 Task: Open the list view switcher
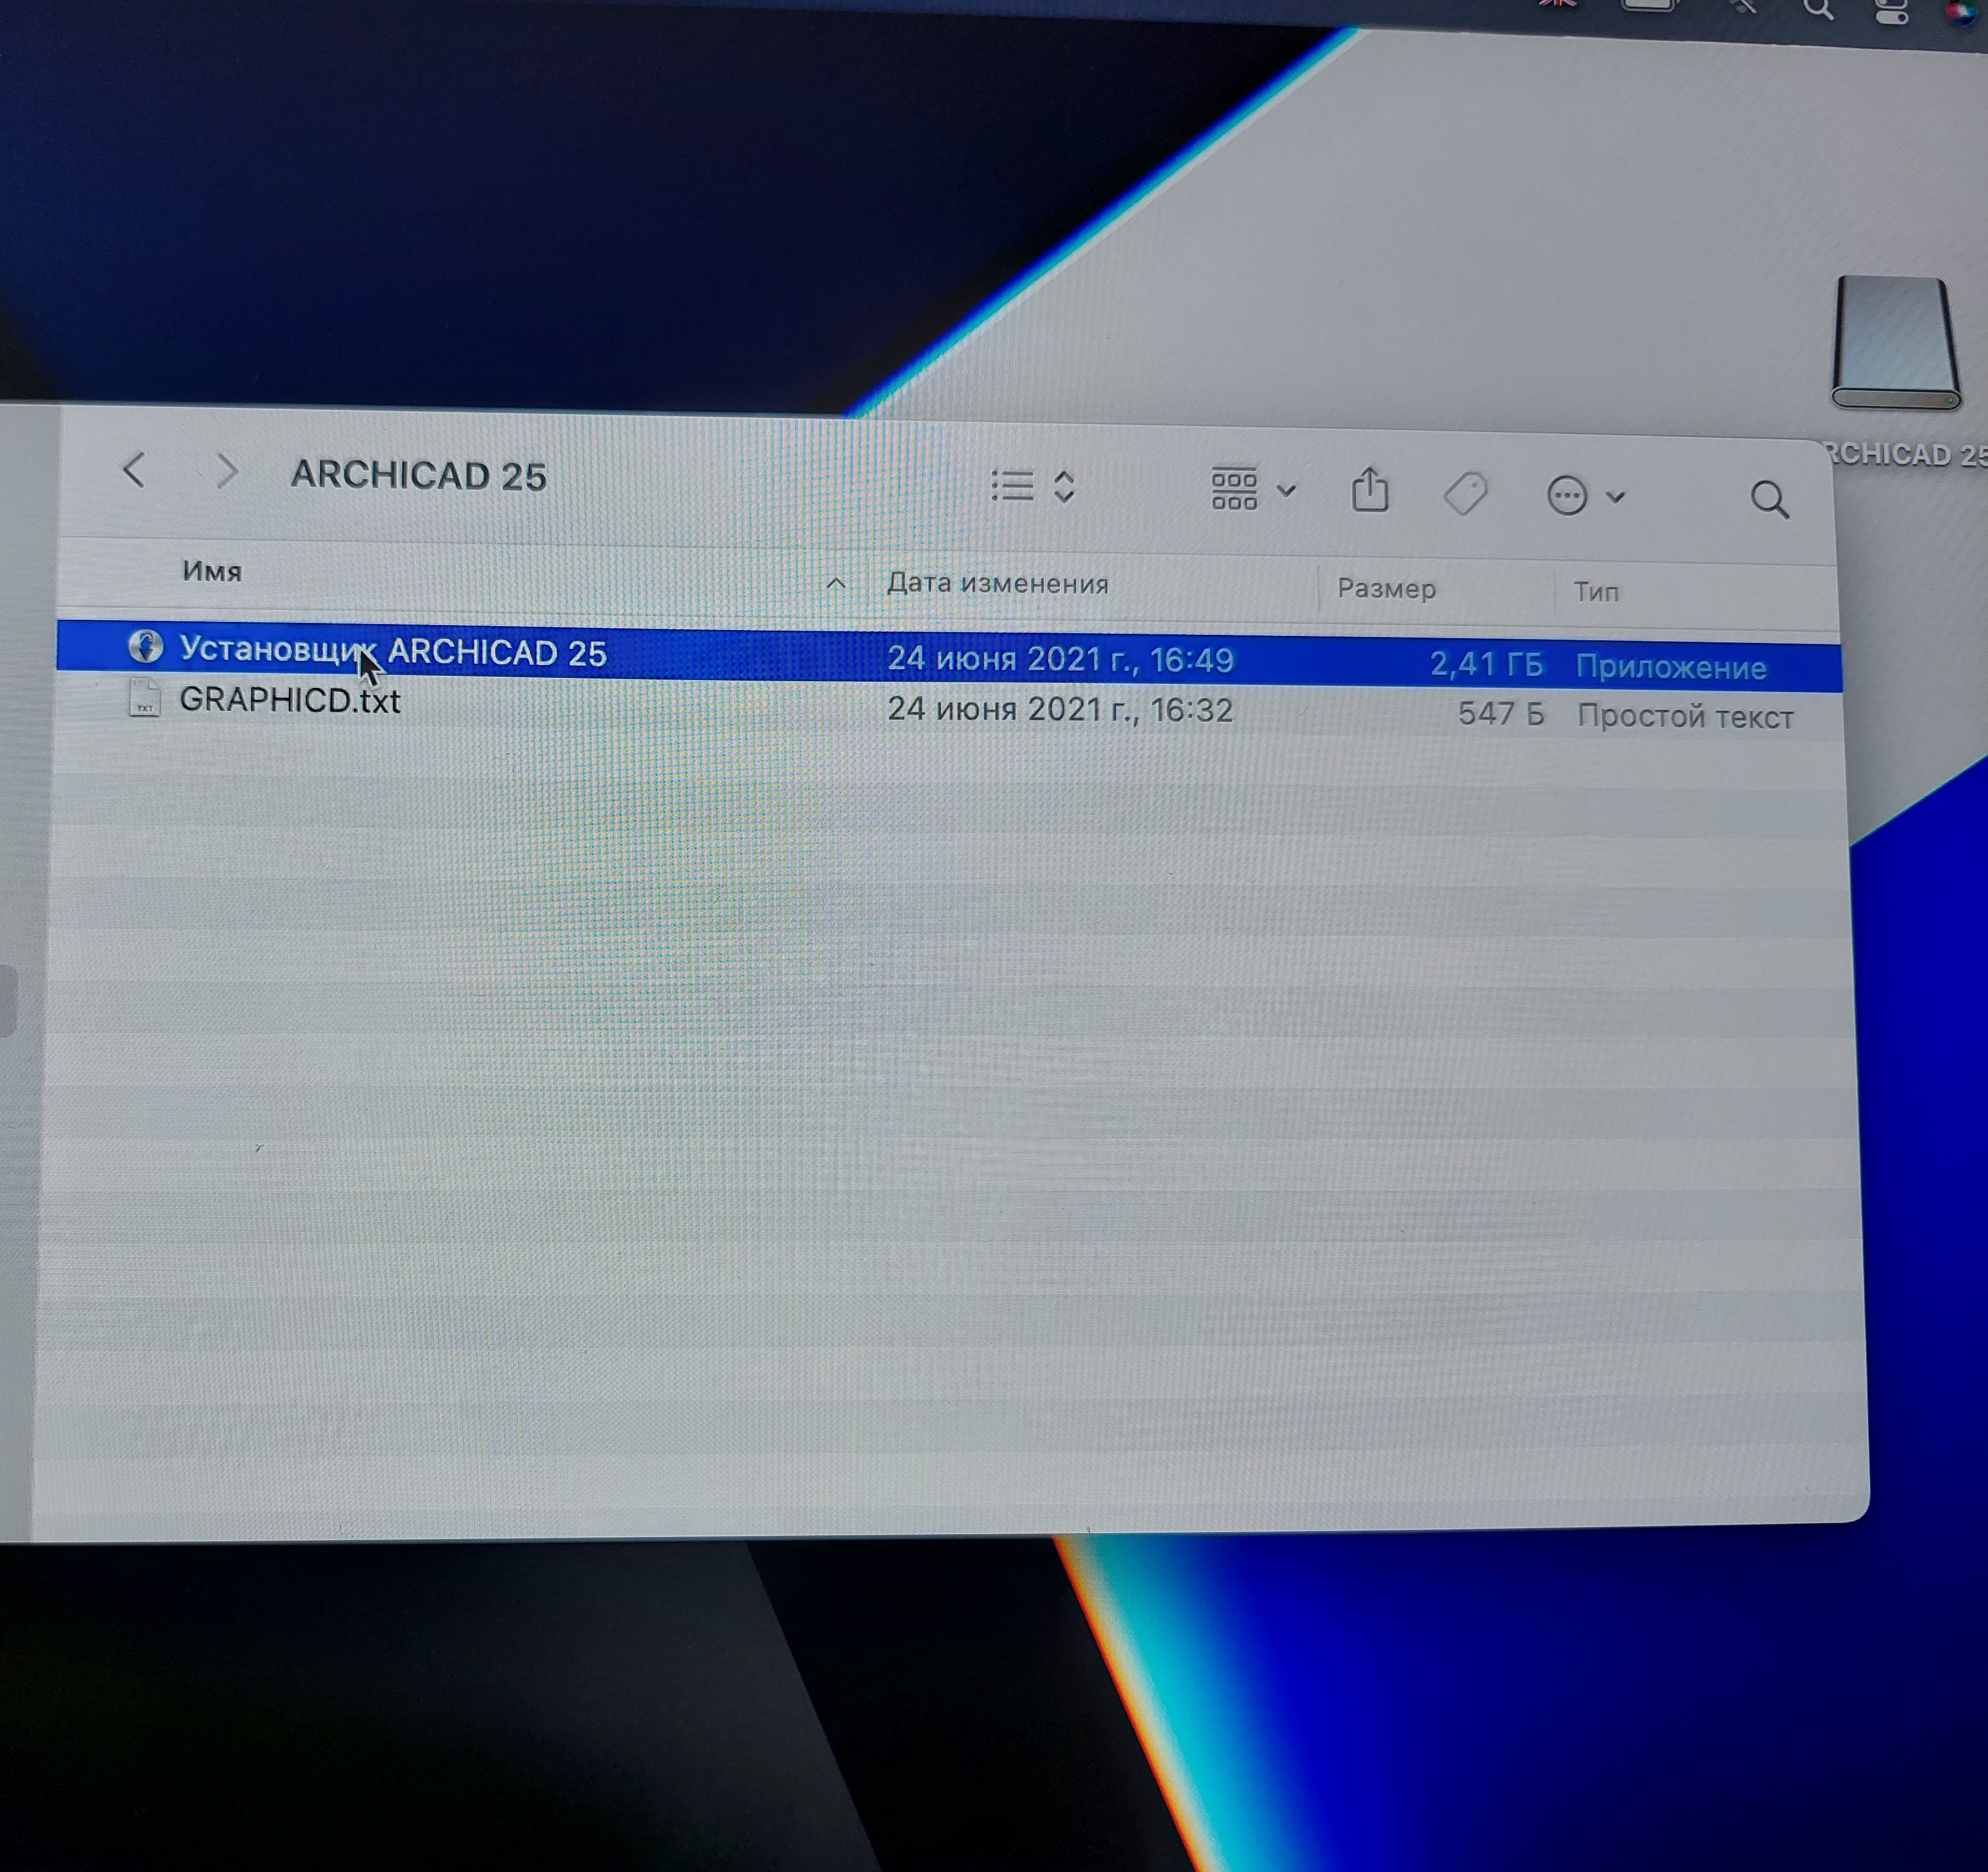(x=1033, y=486)
